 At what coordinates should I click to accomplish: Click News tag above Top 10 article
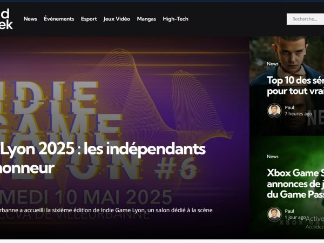[273, 64]
